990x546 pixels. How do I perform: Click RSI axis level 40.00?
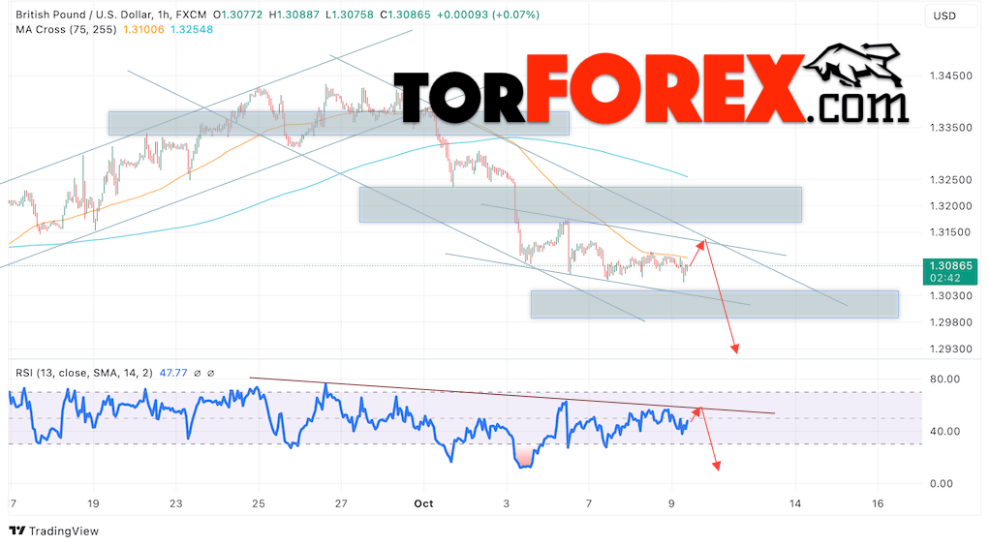945,432
